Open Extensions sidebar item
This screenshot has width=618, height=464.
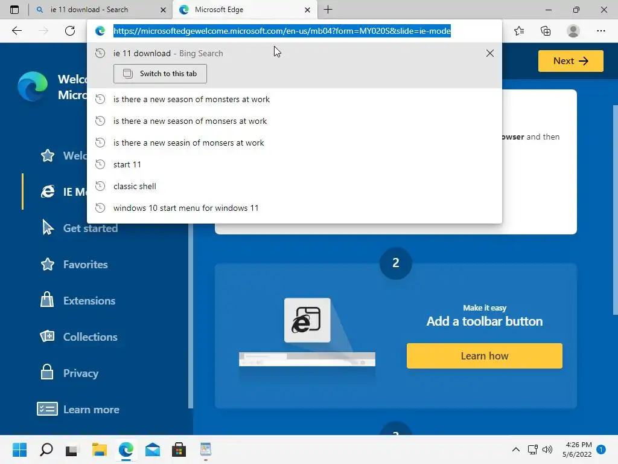pos(78,301)
